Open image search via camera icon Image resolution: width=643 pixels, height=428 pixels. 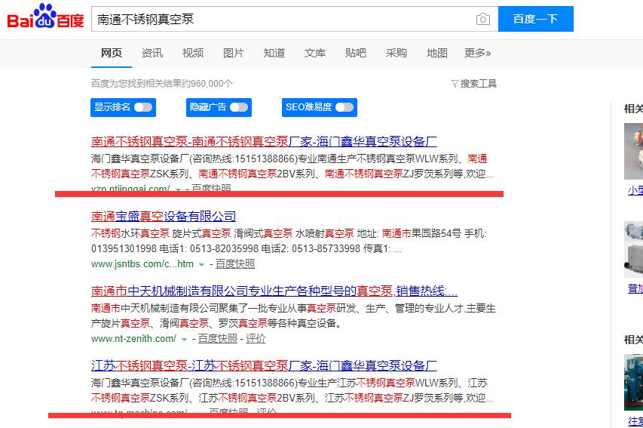[x=482, y=20]
